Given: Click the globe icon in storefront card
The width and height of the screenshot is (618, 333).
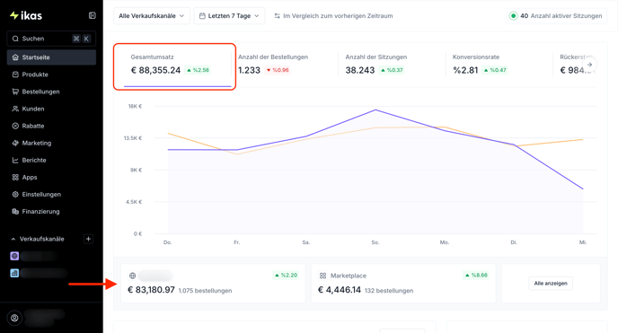Looking at the screenshot, I should click(132, 276).
